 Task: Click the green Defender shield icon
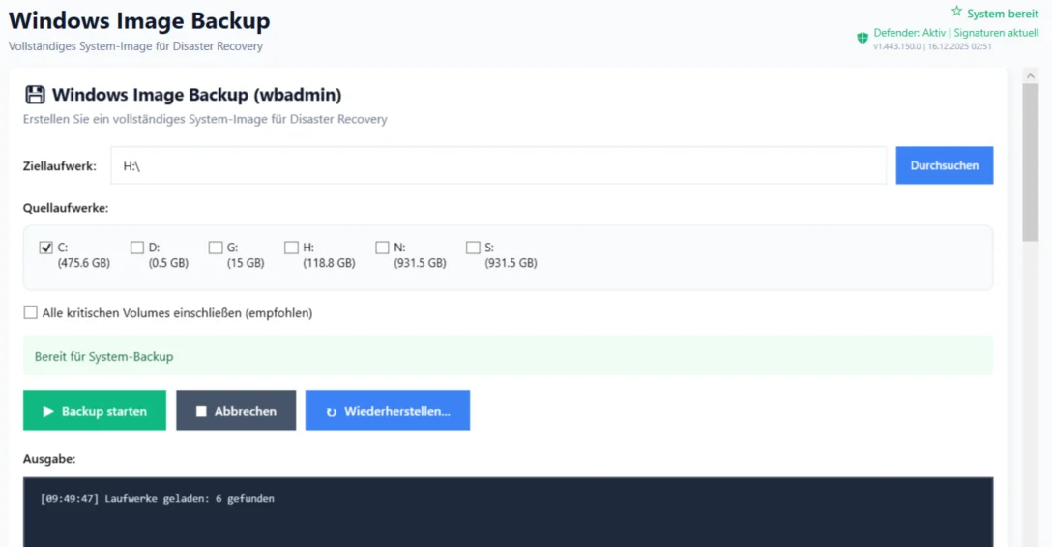pos(862,38)
